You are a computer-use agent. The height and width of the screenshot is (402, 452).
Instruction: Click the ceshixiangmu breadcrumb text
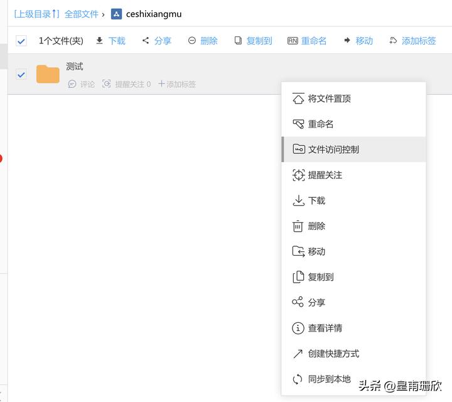pos(154,14)
